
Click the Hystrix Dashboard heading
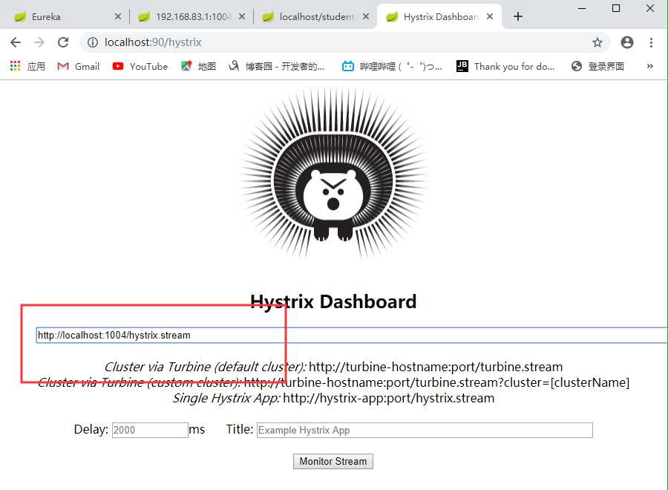[333, 301]
